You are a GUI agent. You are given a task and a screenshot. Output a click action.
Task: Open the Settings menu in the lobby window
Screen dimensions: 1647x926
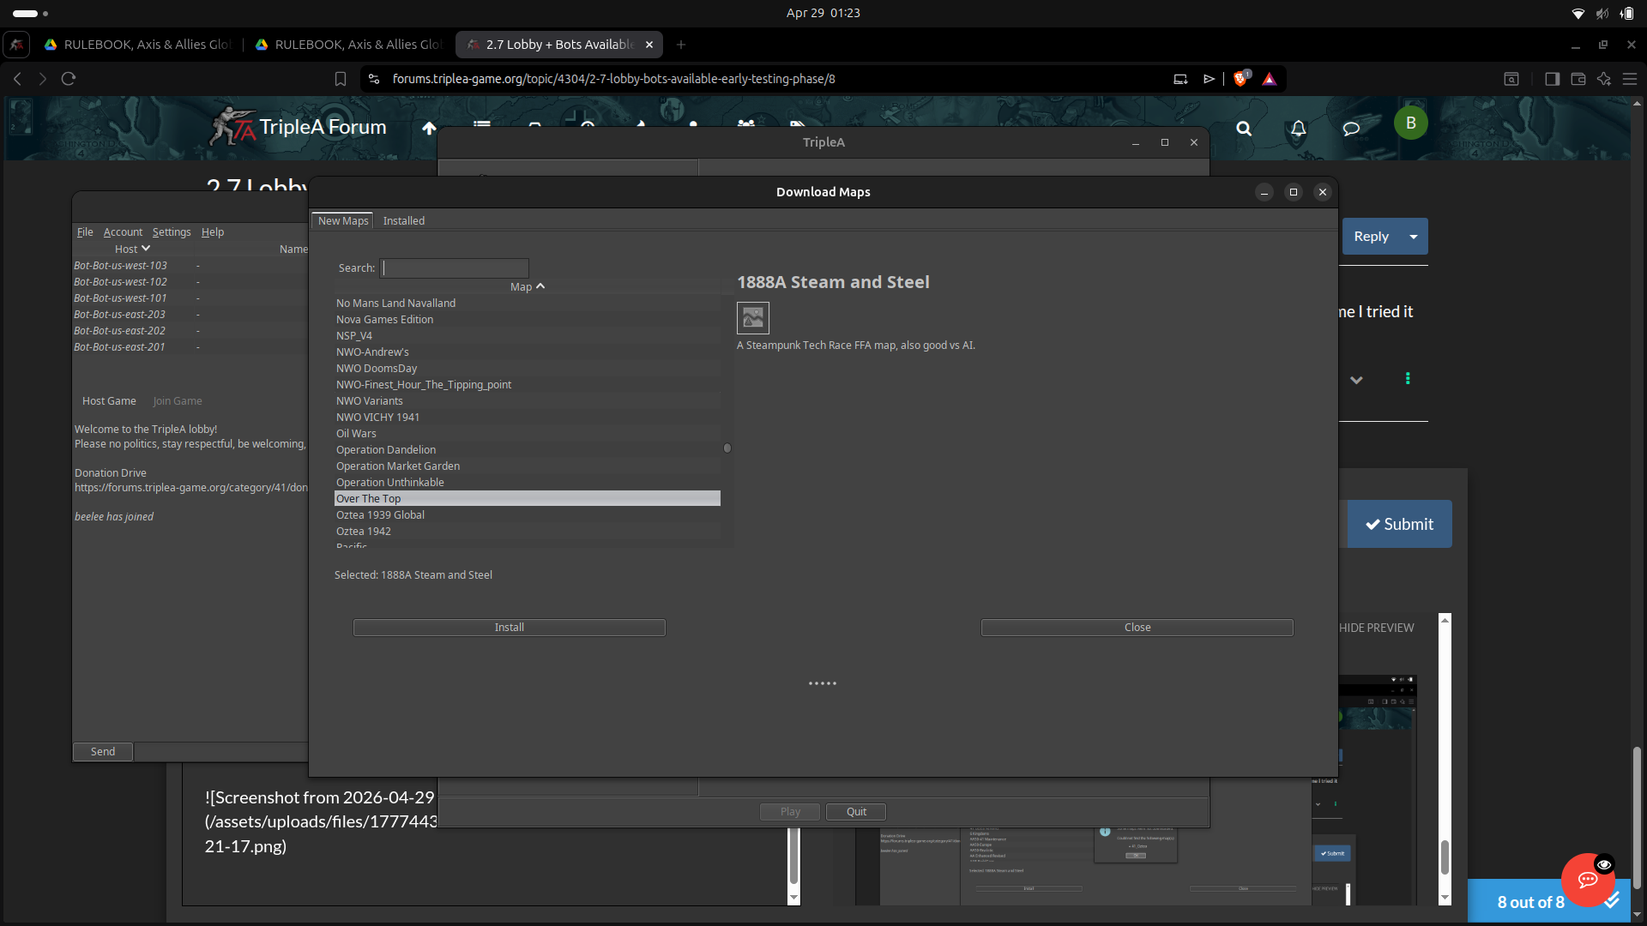coord(172,231)
